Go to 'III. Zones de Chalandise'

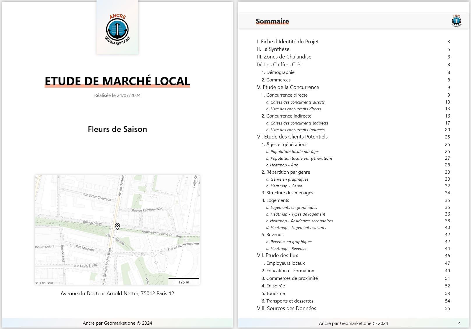tap(284, 57)
